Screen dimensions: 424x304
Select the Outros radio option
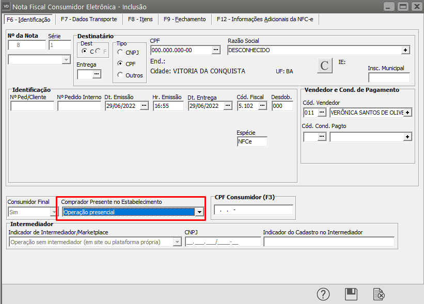pyautogui.click(x=120, y=75)
